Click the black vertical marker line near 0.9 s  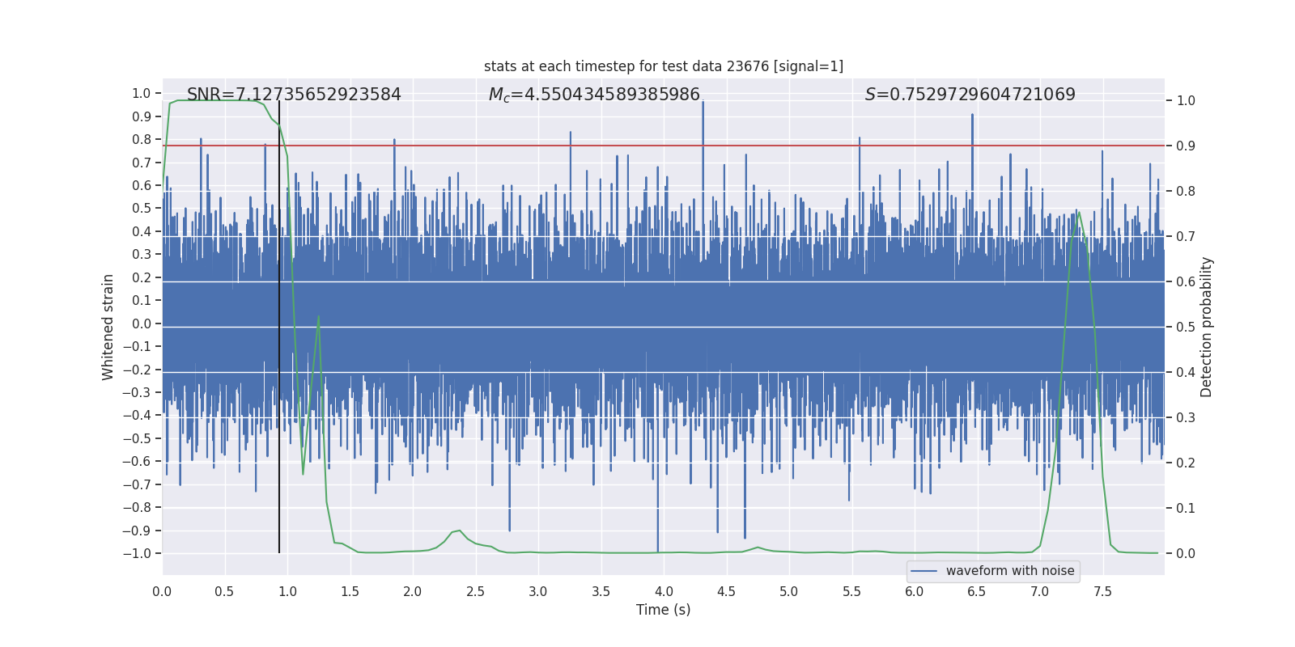pyautogui.click(x=279, y=327)
